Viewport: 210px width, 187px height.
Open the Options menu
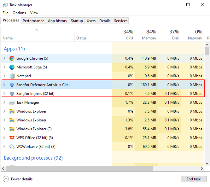[x=19, y=13]
